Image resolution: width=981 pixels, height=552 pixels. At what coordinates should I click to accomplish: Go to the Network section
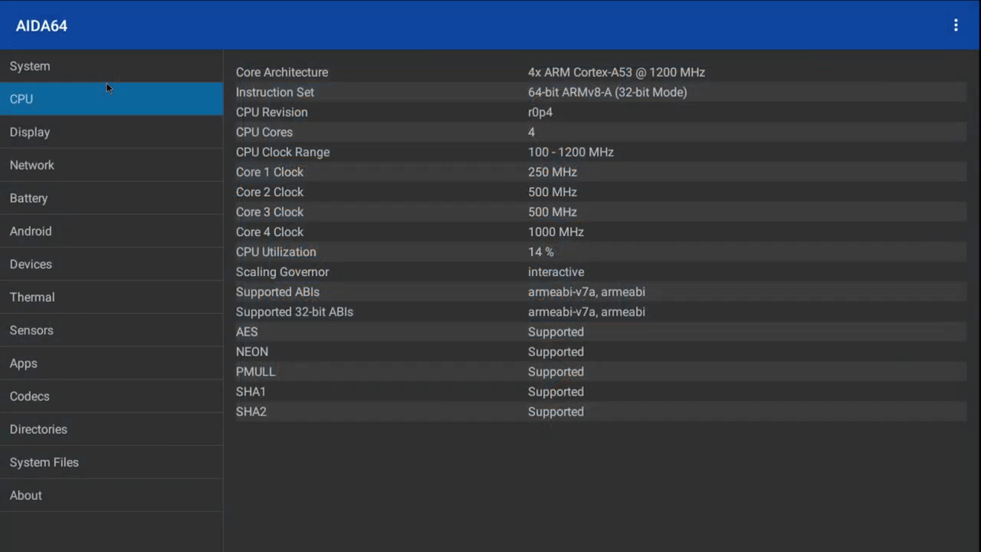click(111, 165)
